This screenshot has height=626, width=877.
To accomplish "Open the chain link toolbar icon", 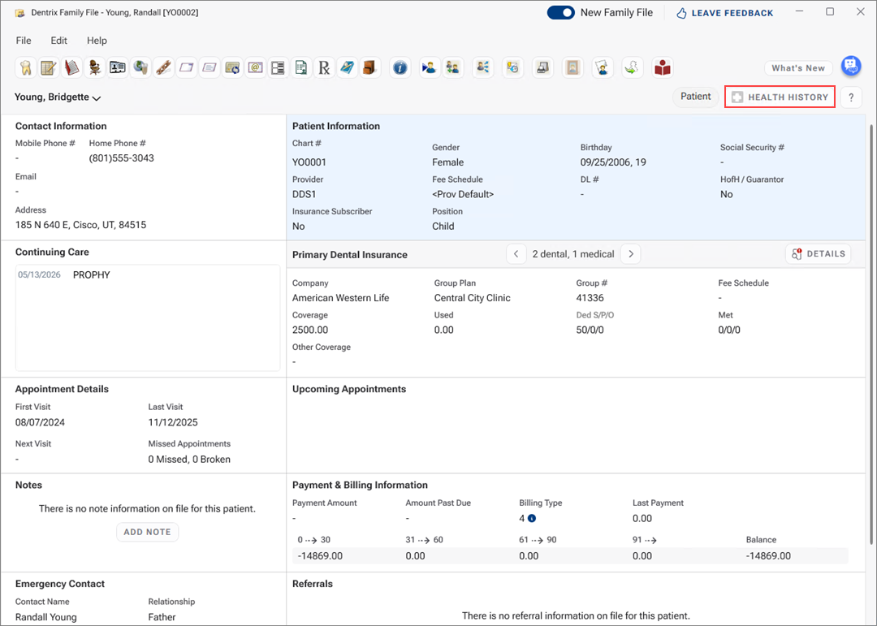I will point(163,68).
